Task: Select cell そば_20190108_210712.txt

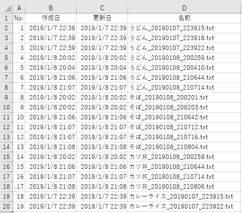Action: (184, 127)
